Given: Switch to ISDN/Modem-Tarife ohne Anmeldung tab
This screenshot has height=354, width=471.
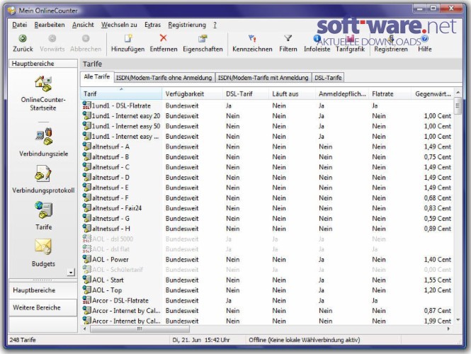Looking at the screenshot, I should tap(164, 78).
